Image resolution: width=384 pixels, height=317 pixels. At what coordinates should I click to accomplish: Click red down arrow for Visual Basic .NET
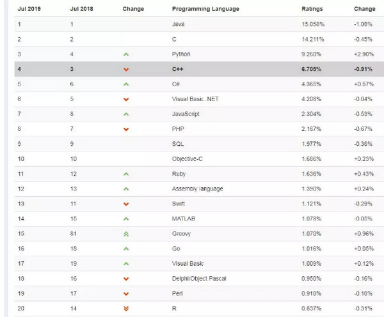(x=126, y=99)
